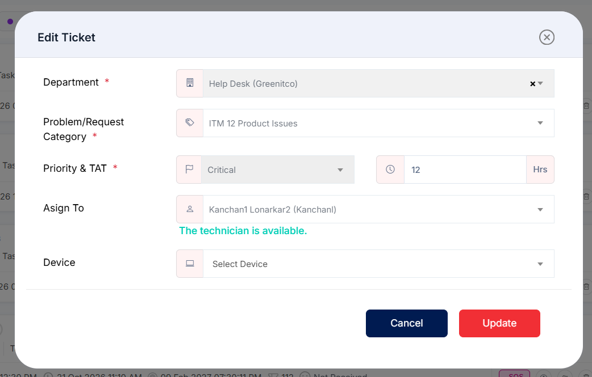Click the Hrs unit label
This screenshot has height=377, width=592.
[x=540, y=170]
